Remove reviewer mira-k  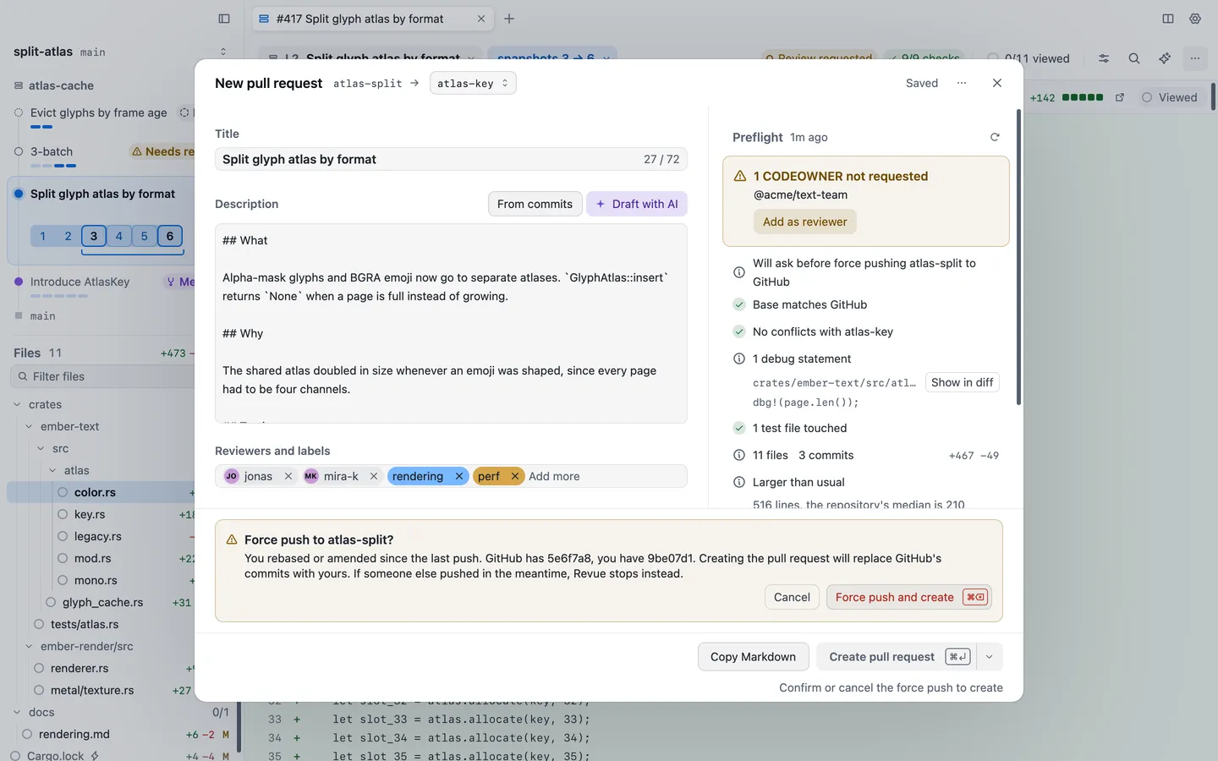(x=374, y=476)
